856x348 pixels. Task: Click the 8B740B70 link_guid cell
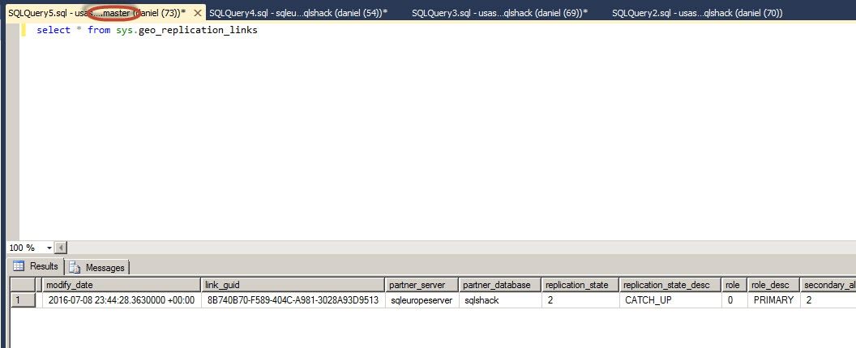293,300
